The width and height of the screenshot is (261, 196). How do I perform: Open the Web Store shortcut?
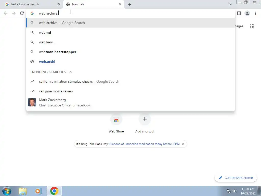[116, 124]
